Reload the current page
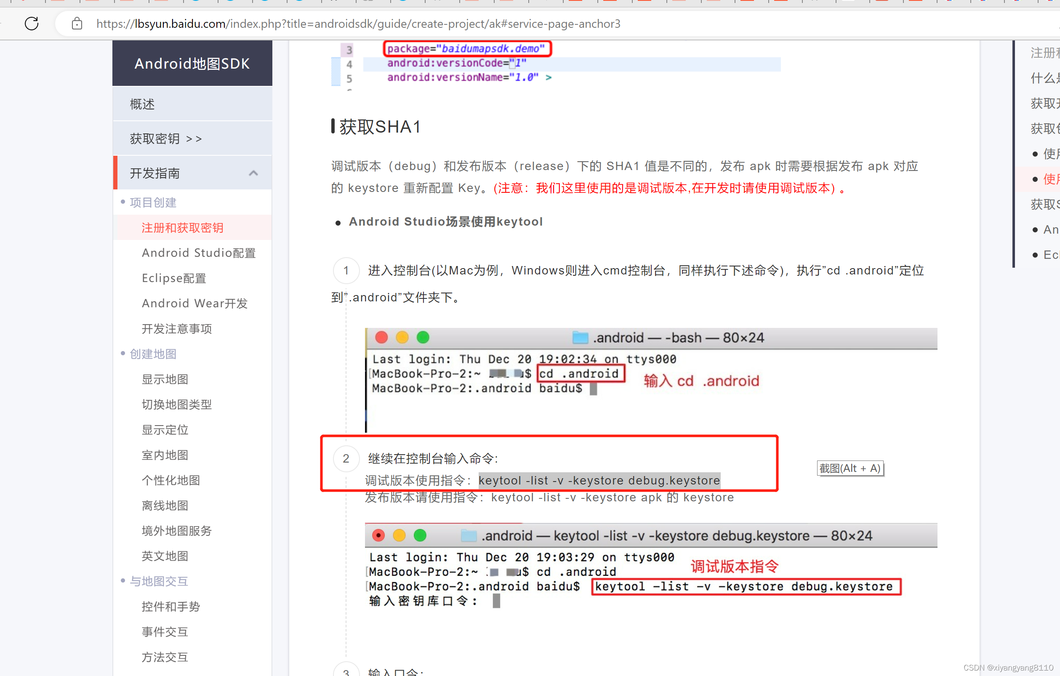The image size is (1060, 676). (x=31, y=24)
